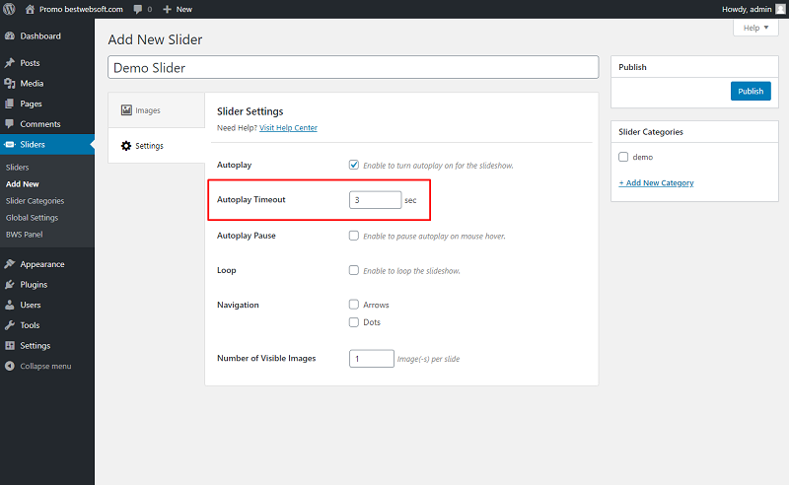Open the Plugins menu label

pos(34,284)
